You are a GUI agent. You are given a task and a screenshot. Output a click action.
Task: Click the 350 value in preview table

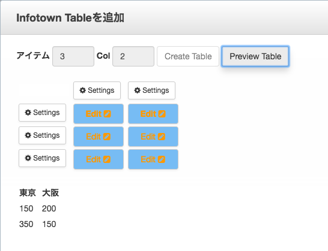point(26,224)
